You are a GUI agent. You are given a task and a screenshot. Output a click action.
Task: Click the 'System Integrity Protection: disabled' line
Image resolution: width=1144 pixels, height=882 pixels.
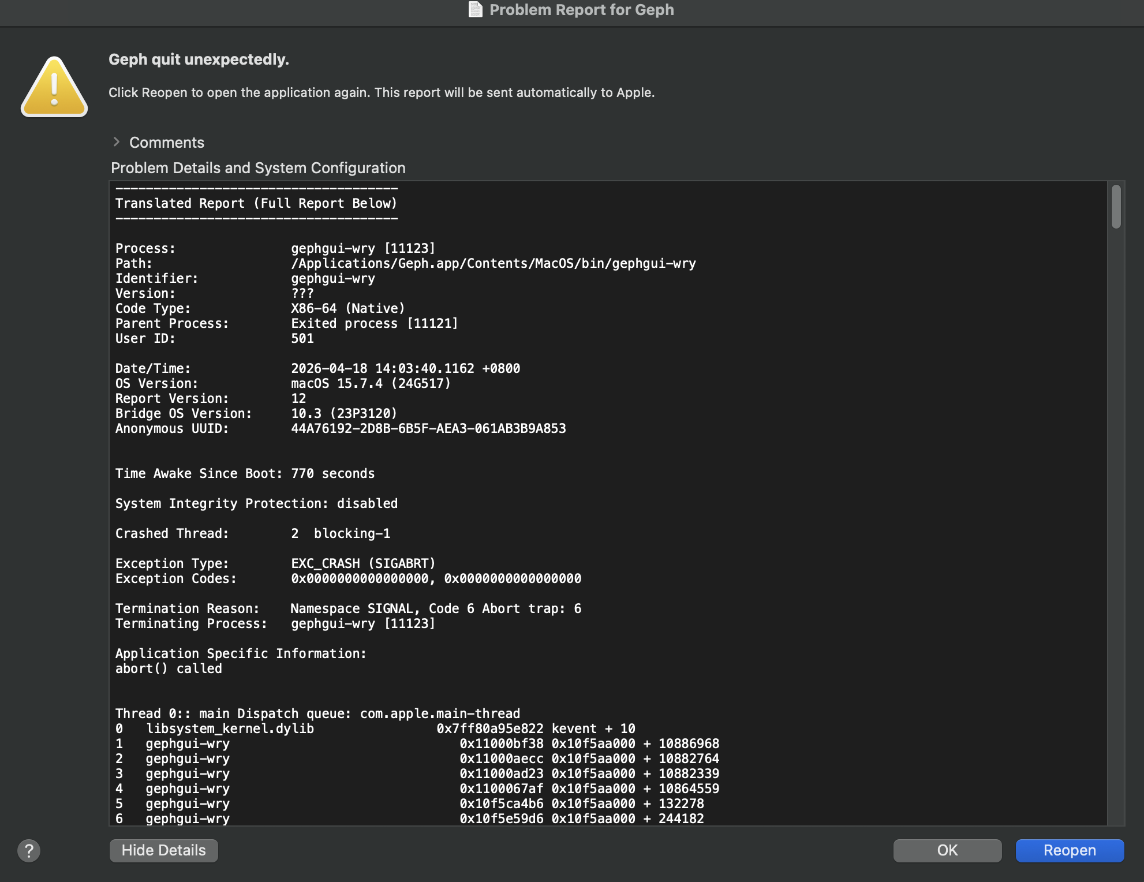click(256, 503)
